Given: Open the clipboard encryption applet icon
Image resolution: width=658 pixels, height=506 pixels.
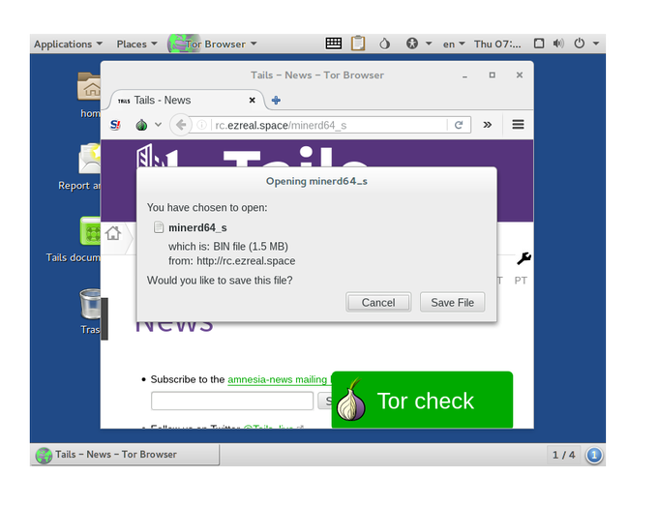Looking at the screenshot, I should click(x=358, y=44).
